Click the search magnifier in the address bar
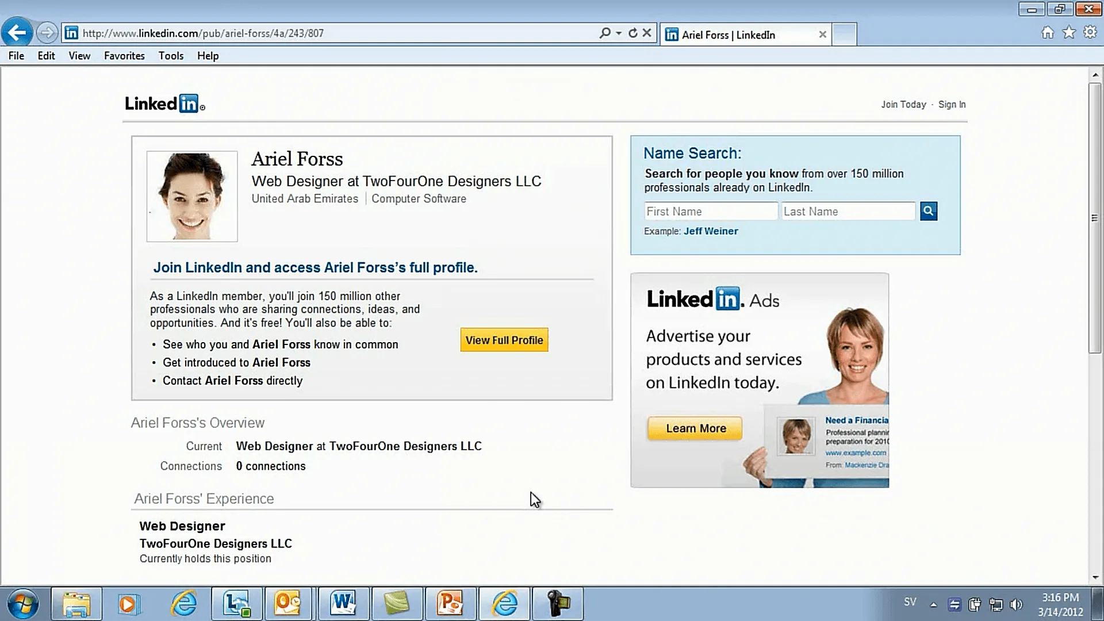The image size is (1104, 621). point(604,33)
